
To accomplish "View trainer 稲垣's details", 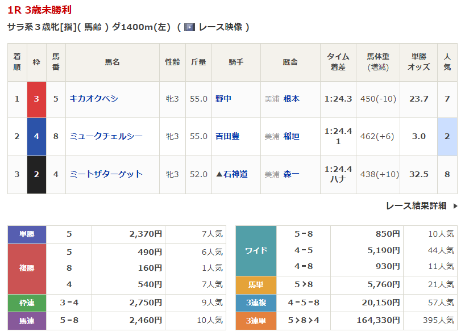I will click(x=291, y=136).
